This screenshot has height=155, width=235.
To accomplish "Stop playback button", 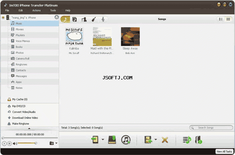I will (x=9, y=144).
